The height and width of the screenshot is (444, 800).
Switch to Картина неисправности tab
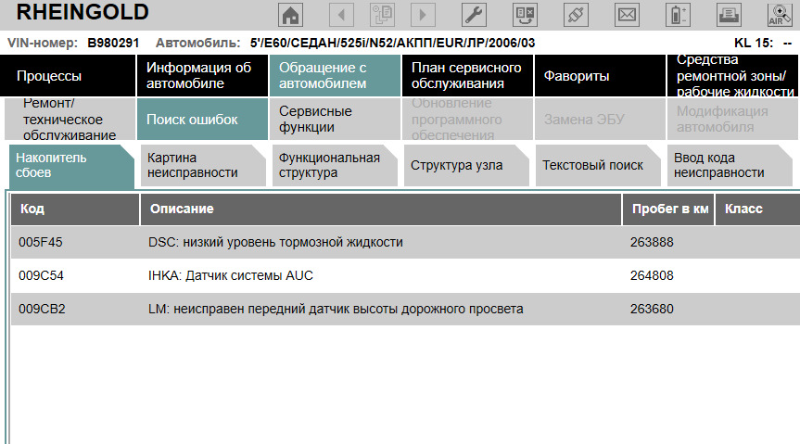203,165
